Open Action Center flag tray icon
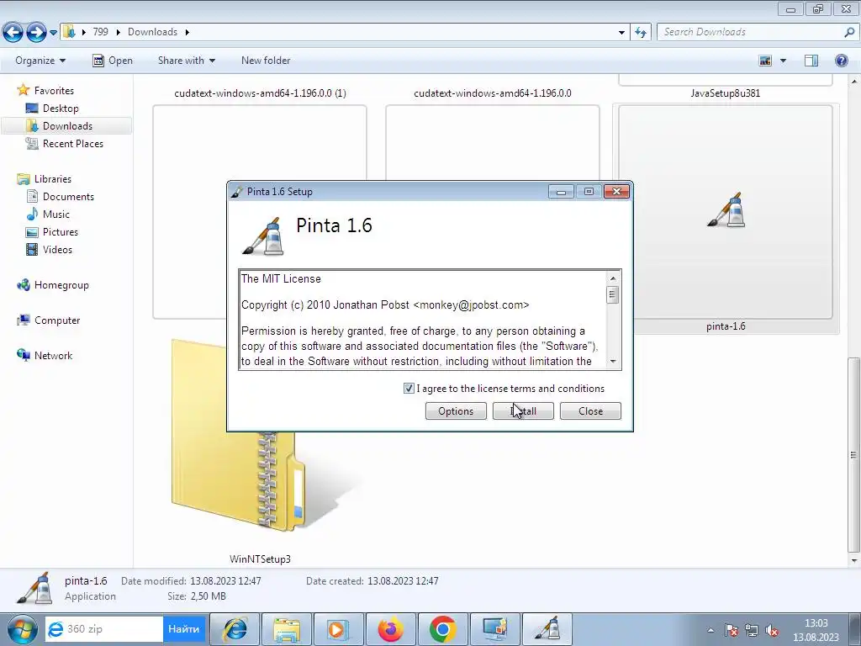 [x=731, y=630]
